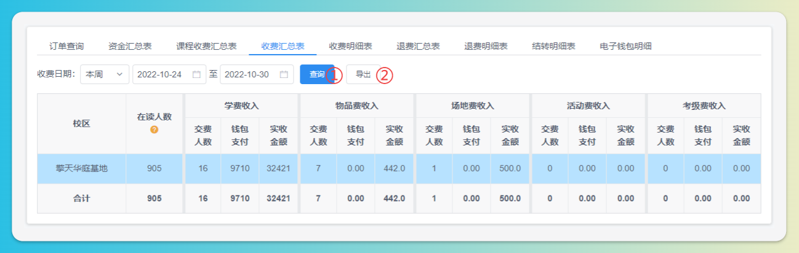Screen dimensions: 799x253
Task: Open the 退费汇总表 tab
Action: [418, 46]
